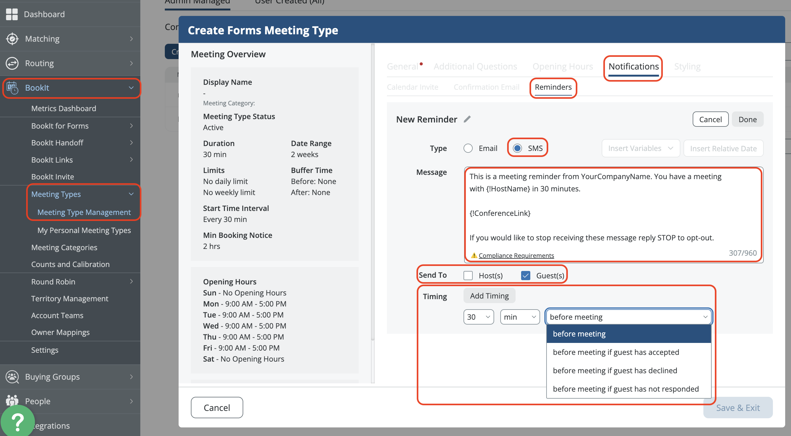Click the Dashboard grid icon
Viewport: 791px width, 436px height.
coord(12,14)
